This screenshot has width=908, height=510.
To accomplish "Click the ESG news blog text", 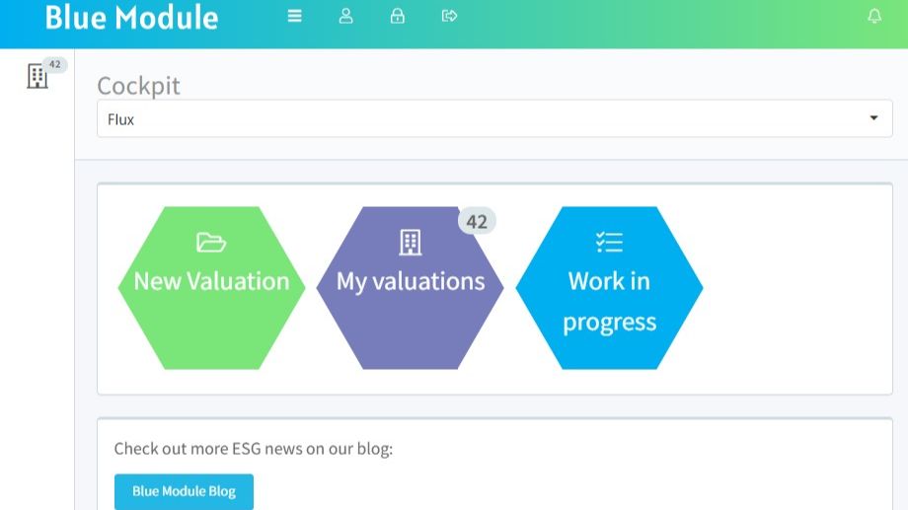I will 253,449.
